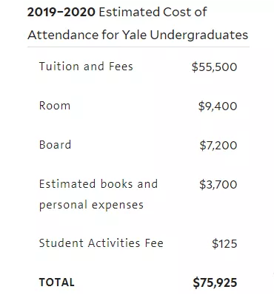
Task: Select the Student Activities Fee label
Action: pyautogui.click(x=101, y=243)
